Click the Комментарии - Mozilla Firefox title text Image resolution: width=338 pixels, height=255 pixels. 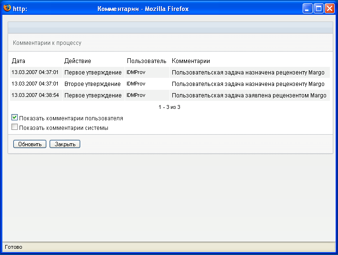(143, 9)
